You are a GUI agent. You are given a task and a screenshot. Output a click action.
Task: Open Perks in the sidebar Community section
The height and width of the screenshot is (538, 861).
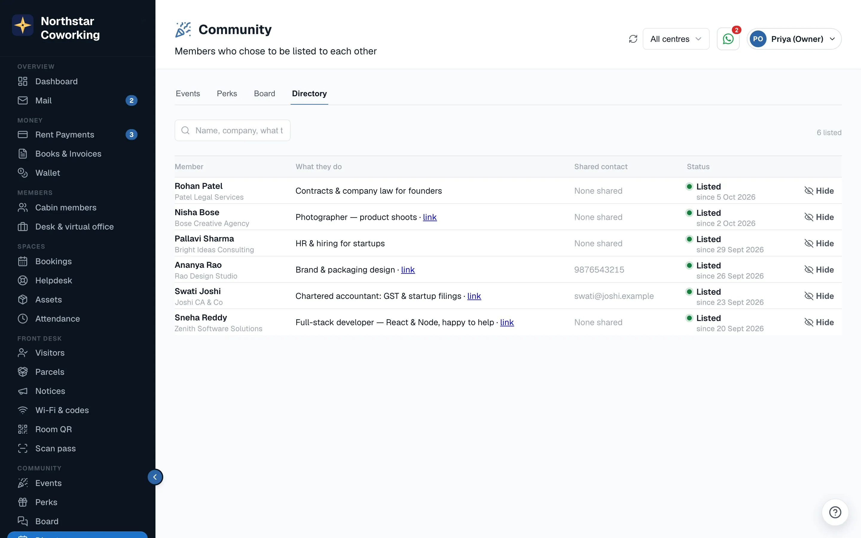(x=77, y=502)
